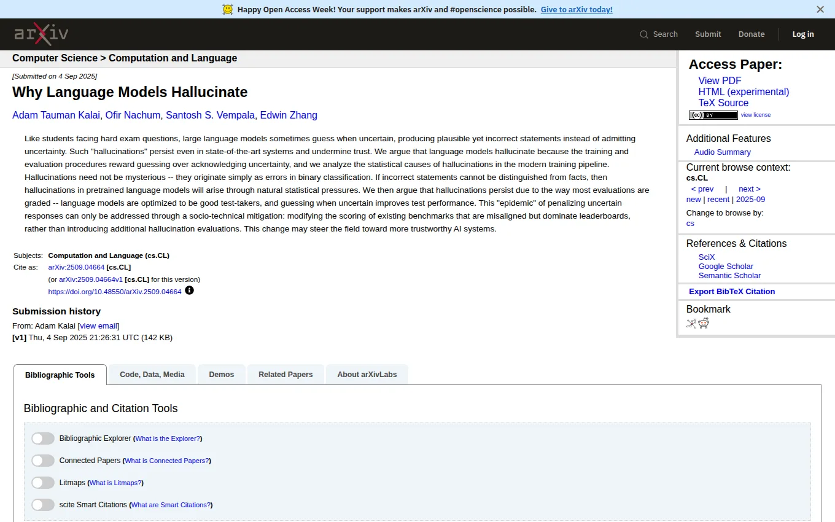The width and height of the screenshot is (835, 522).
Task: Bookmark paper on Reddit icon
Action: click(704, 324)
